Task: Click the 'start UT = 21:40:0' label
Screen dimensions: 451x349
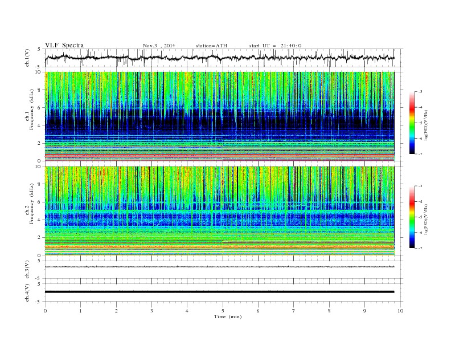Action: (x=275, y=46)
